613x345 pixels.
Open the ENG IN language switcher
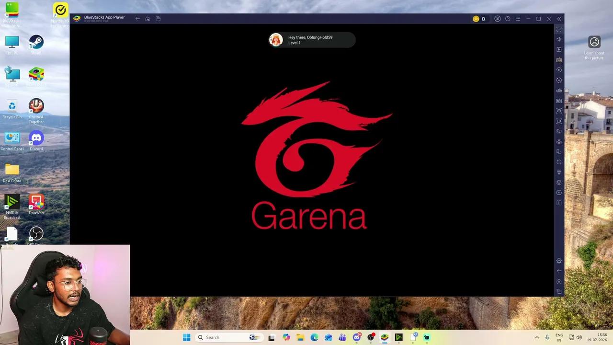(559, 337)
